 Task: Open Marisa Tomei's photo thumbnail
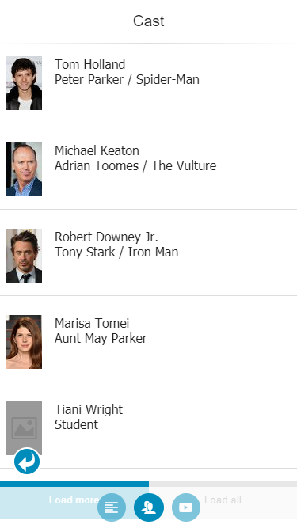(x=25, y=342)
